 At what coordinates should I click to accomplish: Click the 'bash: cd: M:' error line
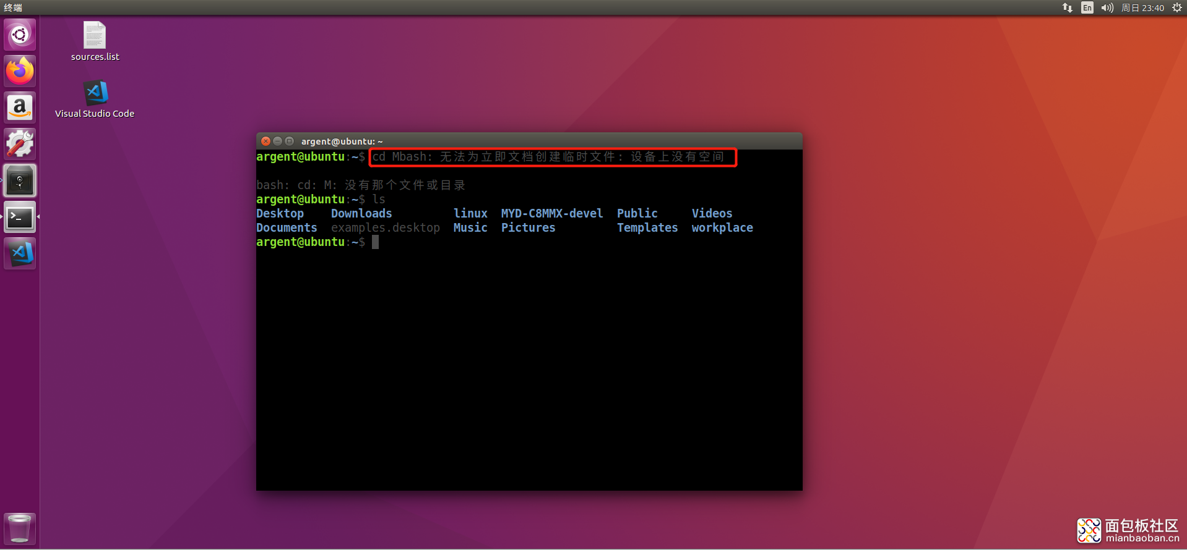coord(361,185)
